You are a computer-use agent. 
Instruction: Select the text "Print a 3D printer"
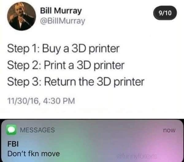tap(84, 65)
